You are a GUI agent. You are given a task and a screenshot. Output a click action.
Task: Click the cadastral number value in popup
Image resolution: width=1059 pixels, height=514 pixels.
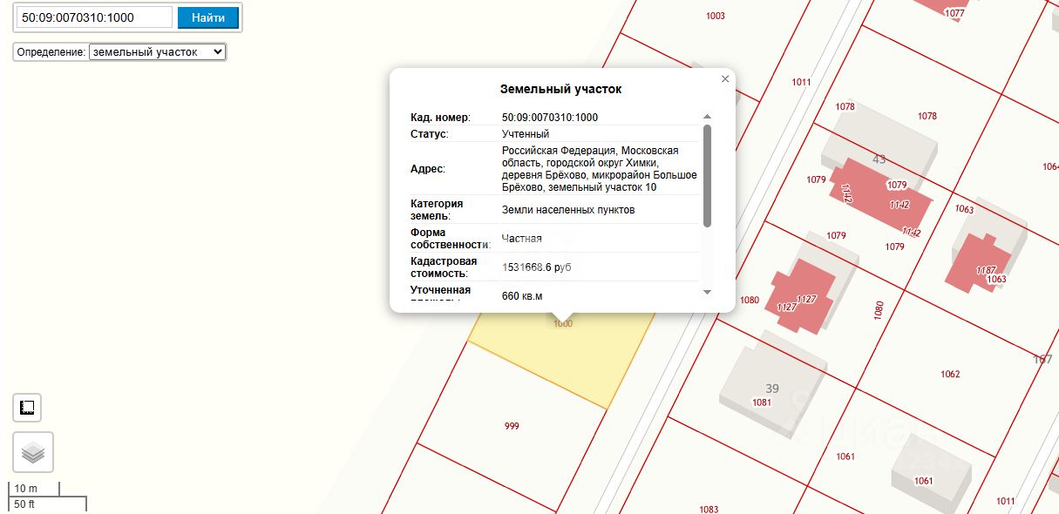click(549, 118)
